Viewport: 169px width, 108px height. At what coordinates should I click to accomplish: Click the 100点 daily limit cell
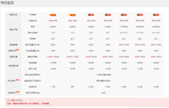[x=156, y=69]
